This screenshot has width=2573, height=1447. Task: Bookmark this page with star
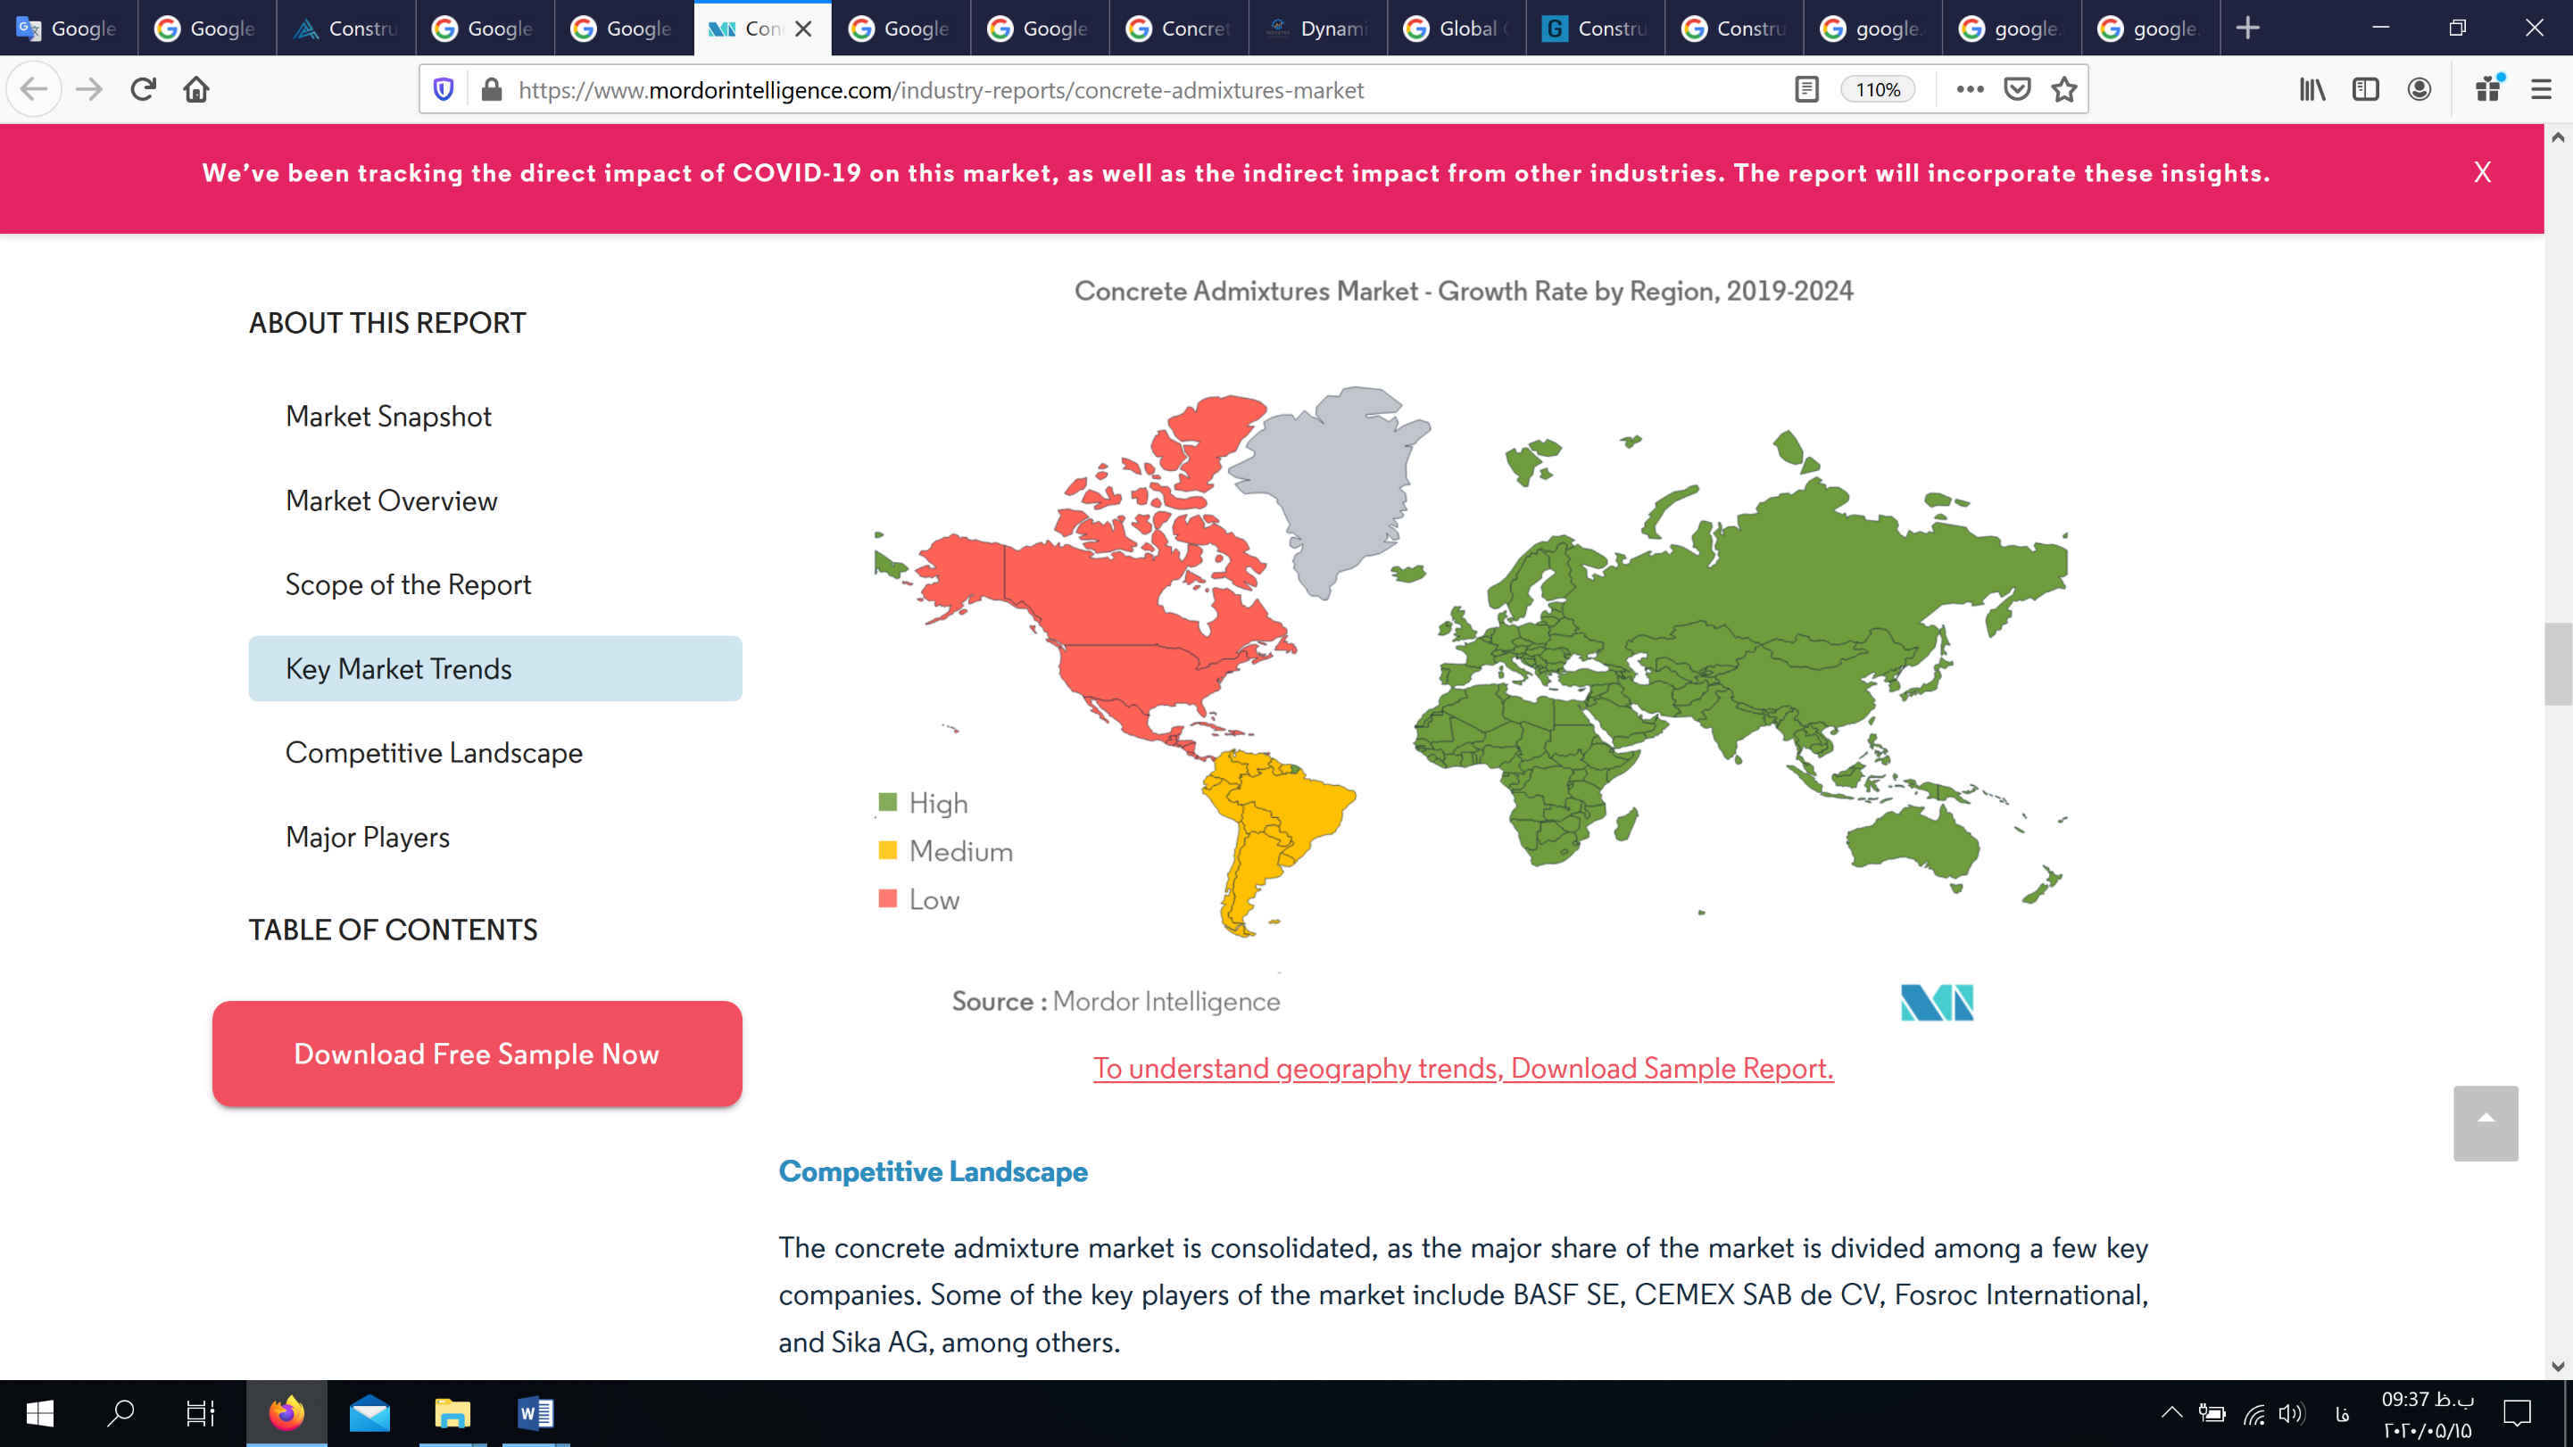tap(2063, 90)
